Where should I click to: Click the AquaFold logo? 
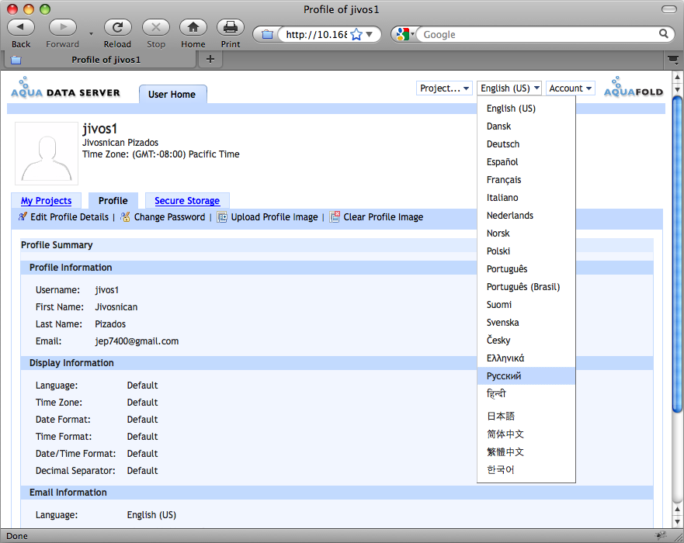(634, 87)
